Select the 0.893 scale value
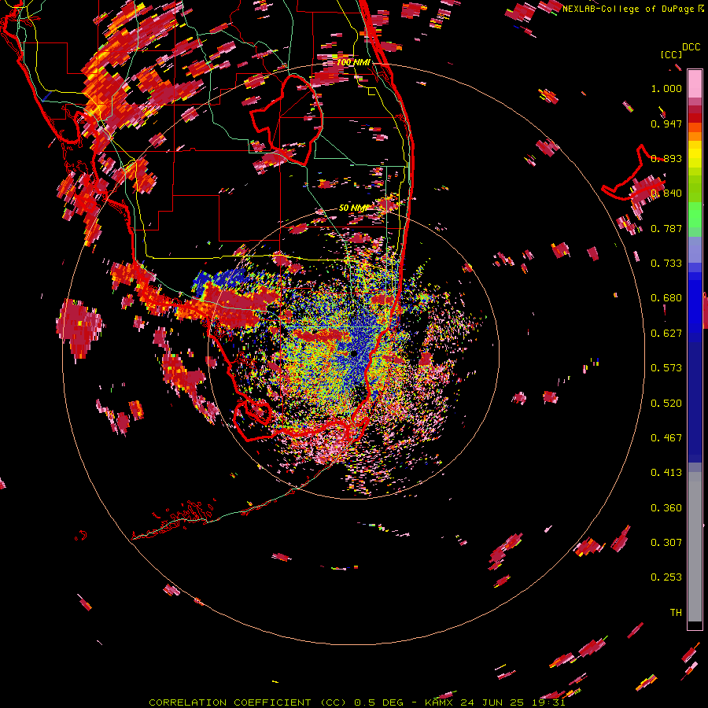Screen dimensions: 708x708 666,158
